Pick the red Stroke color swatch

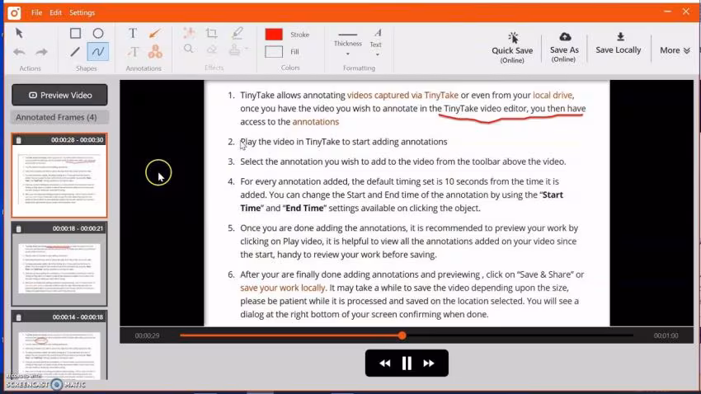pyautogui.click(x=274, y=35)
